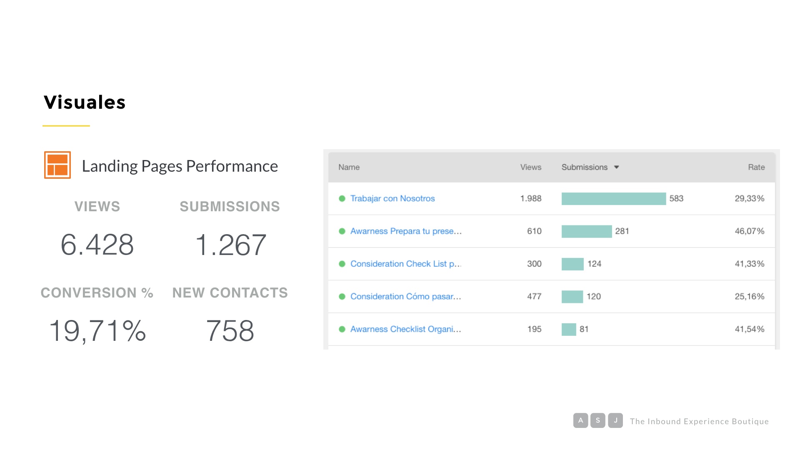The image size is (800, 450).
Task: Open the Awarness Prepara tu prese... link
Action: (x=406, y=231)
